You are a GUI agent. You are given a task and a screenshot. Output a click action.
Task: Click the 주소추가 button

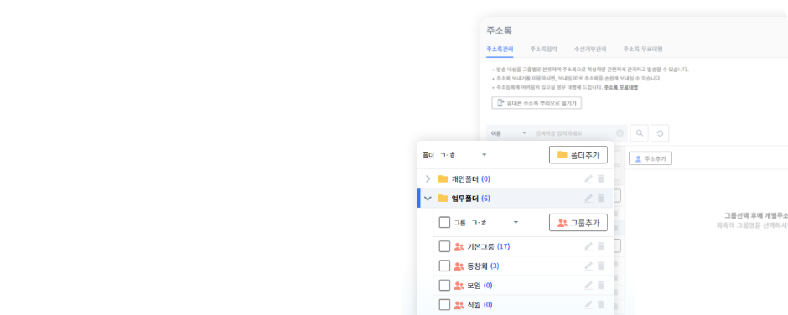tap(651, 158)
